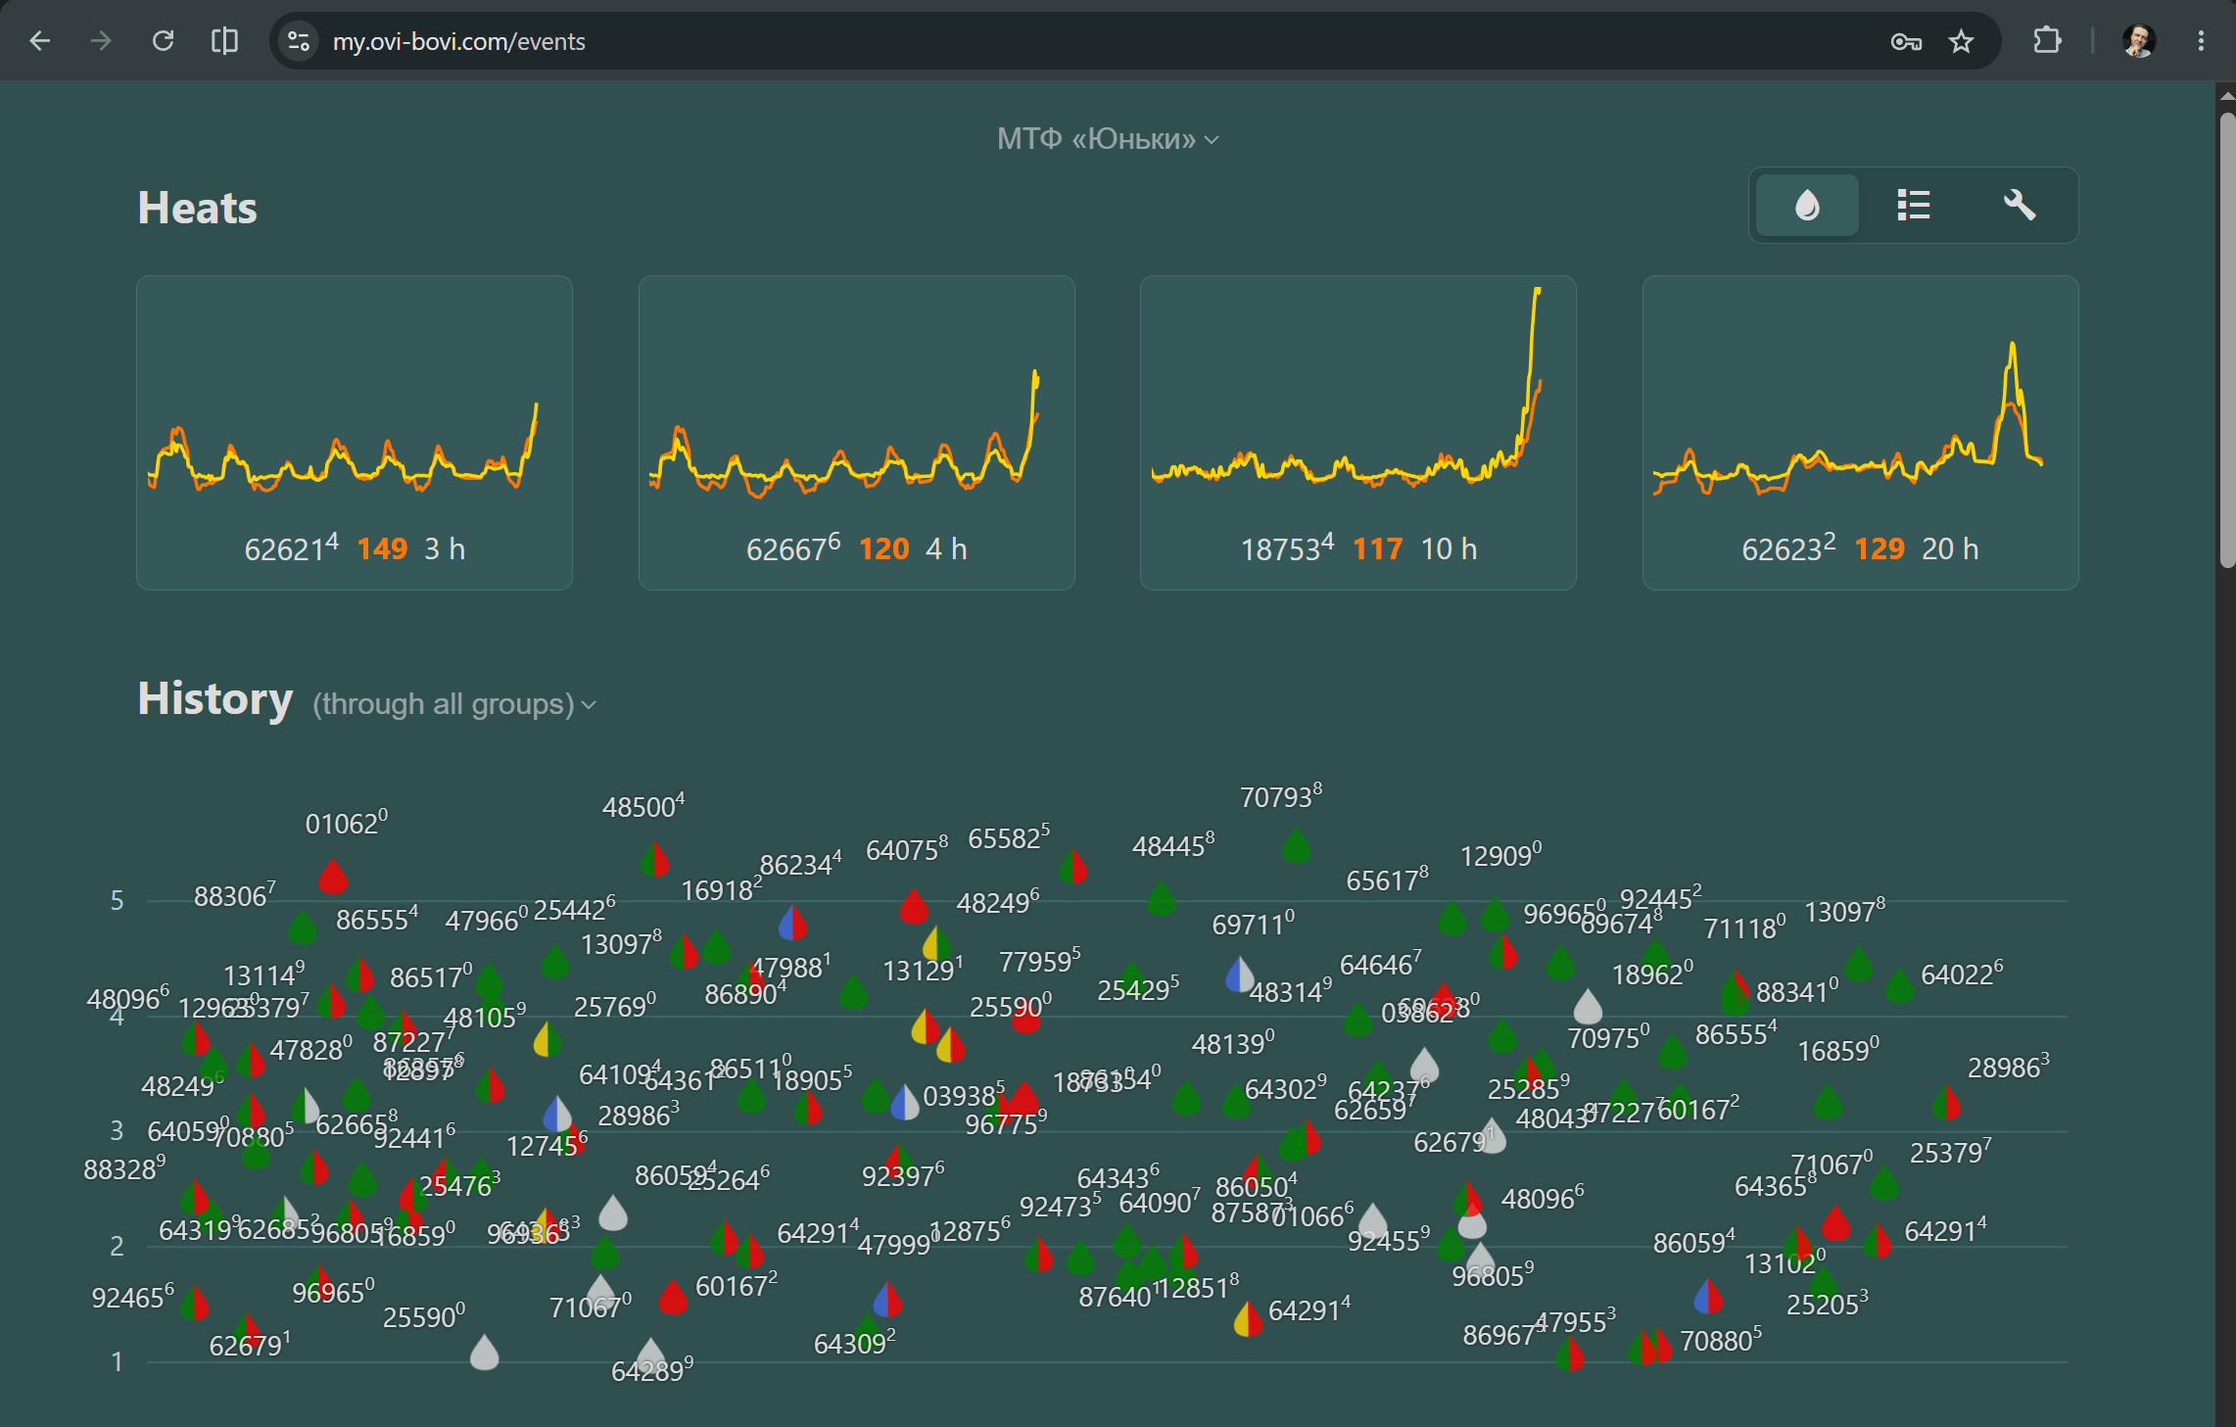Open the wrench settings icon
The height and width of the screenshot is (1427, 2236).
[2019, 206]
